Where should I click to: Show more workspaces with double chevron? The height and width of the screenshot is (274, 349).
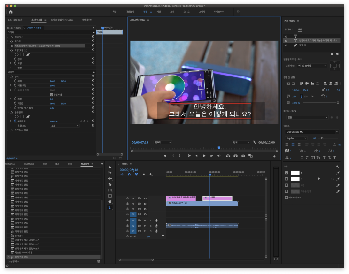[x=238, y=12]
